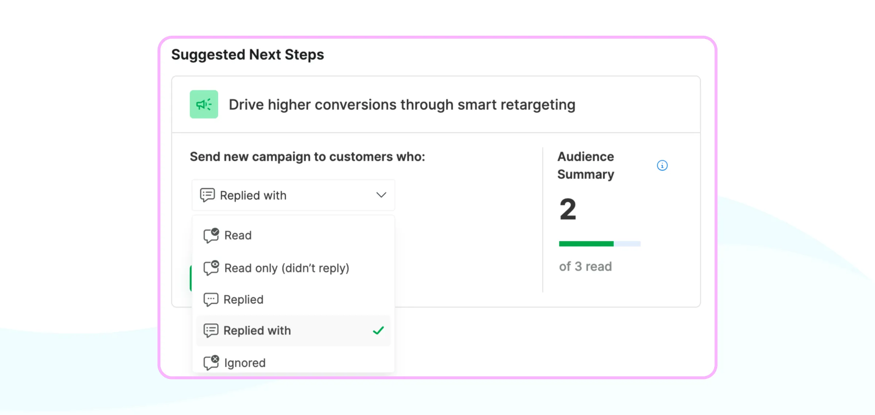Select the Ignored menu option
The height and width of the screenshot is (415, 875).
coord(293,363)
